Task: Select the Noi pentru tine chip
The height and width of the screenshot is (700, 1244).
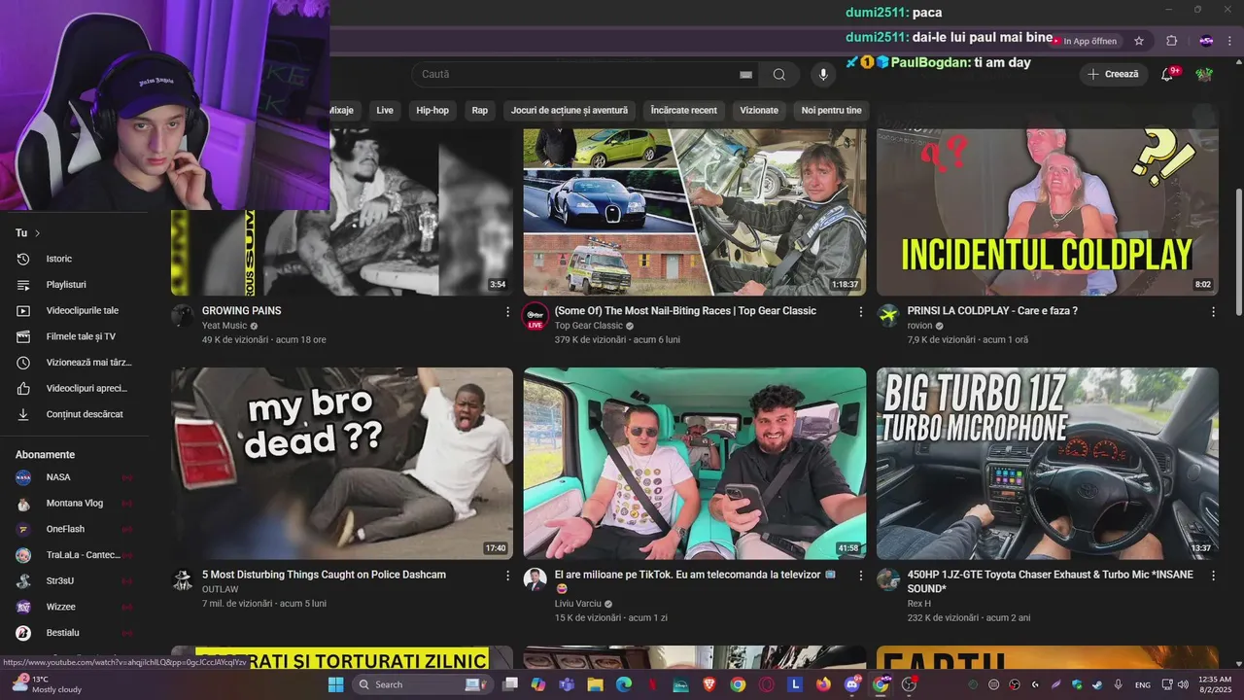Action: (x=832, y=110)
